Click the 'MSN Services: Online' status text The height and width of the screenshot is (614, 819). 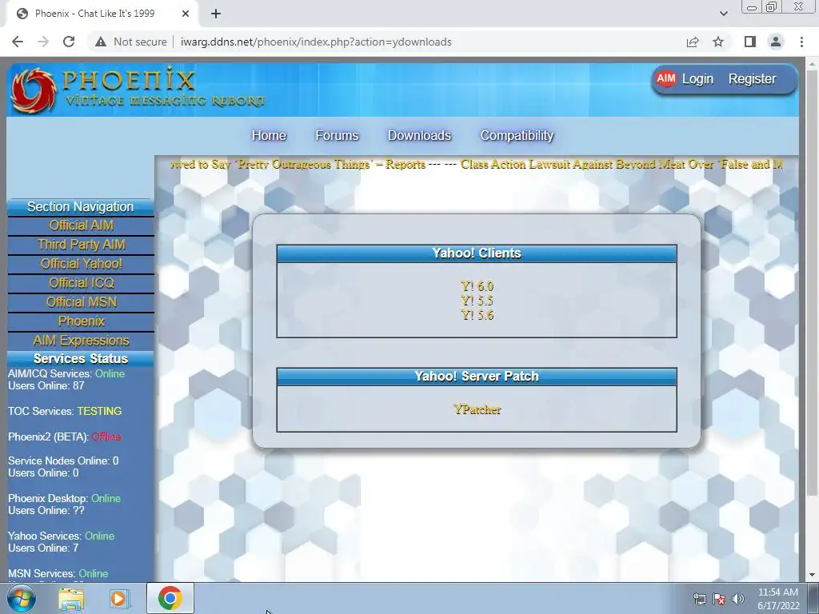pos(58,574)
